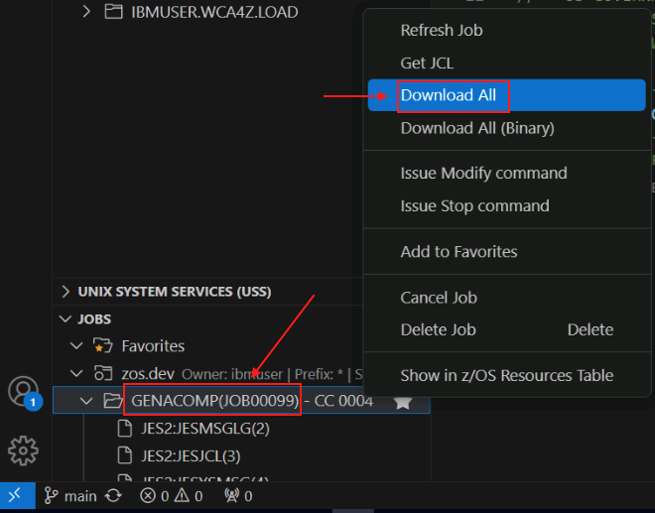Collapse the JOBS section

click(65, 320)
